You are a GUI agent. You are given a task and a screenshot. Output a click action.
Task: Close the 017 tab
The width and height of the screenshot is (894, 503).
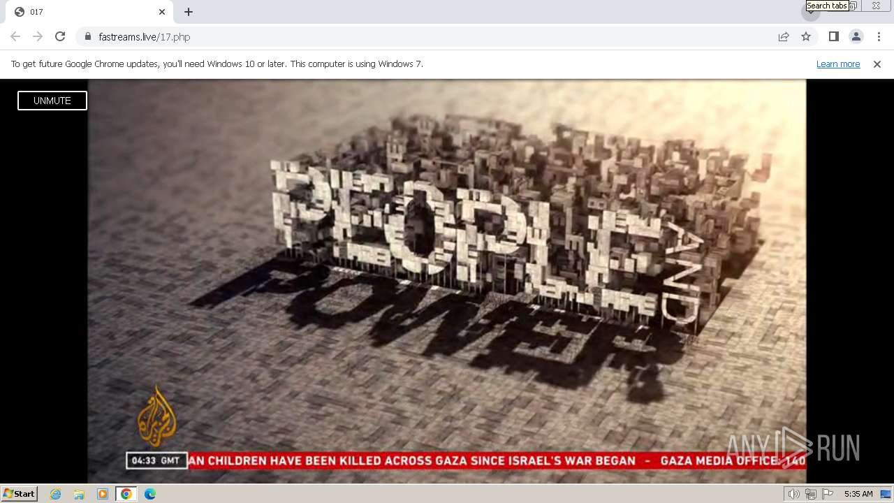pyautogui.click(x=162, y=12)
